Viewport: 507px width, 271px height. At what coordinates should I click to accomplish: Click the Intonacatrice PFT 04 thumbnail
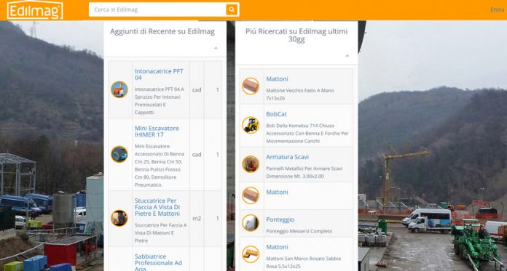tap(119, 89)
